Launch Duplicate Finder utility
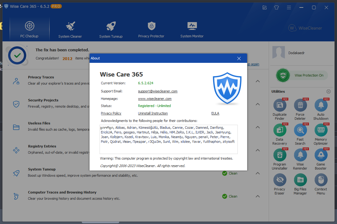The height and width of the screenshot is (224, 337). (x=280, y=109)
